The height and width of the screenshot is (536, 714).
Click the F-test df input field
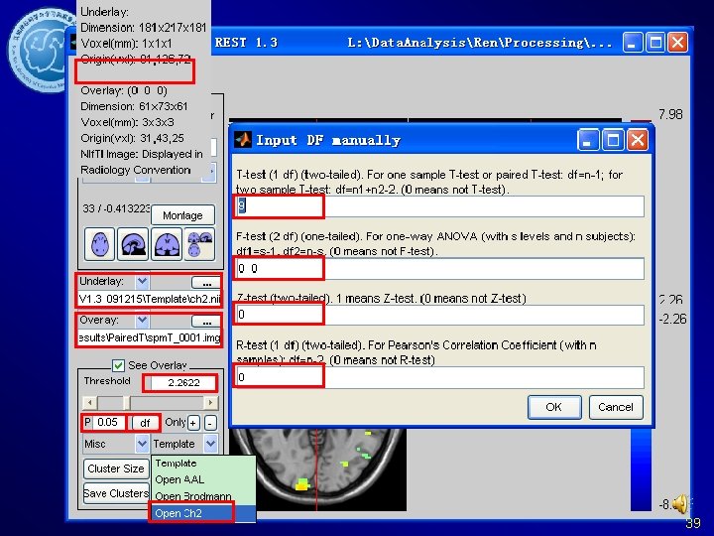pos(440,268)
